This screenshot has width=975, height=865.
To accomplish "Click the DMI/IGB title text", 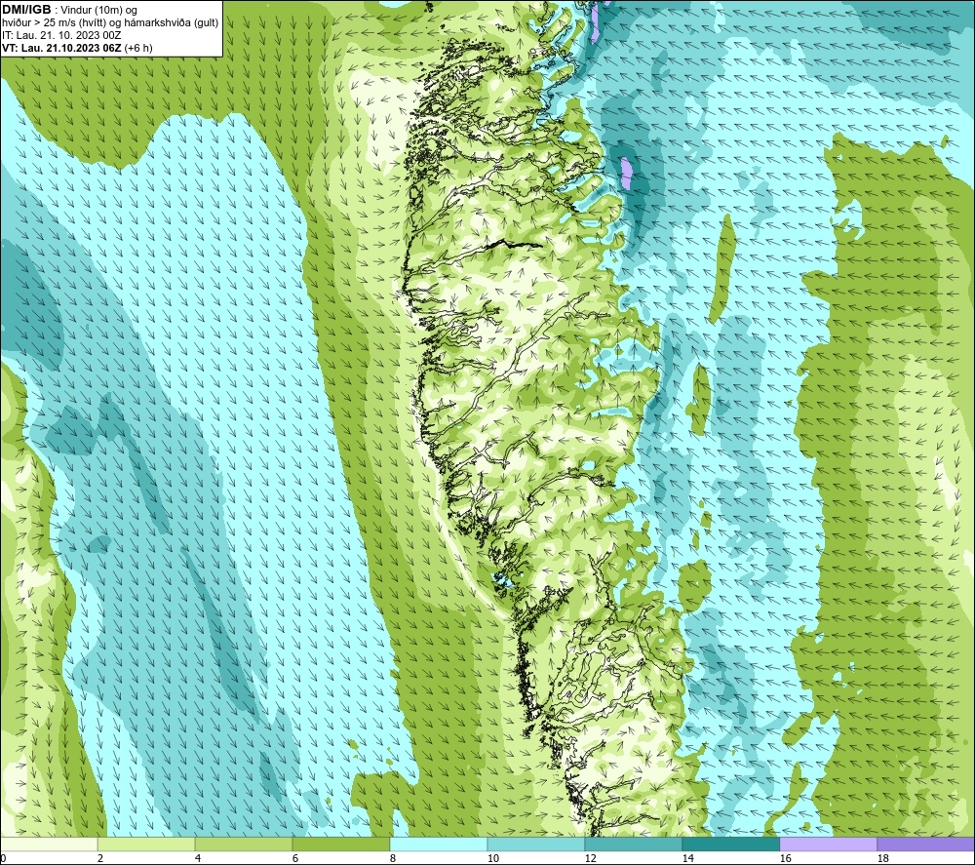I will pyautogui.click(x=26, y=10).
